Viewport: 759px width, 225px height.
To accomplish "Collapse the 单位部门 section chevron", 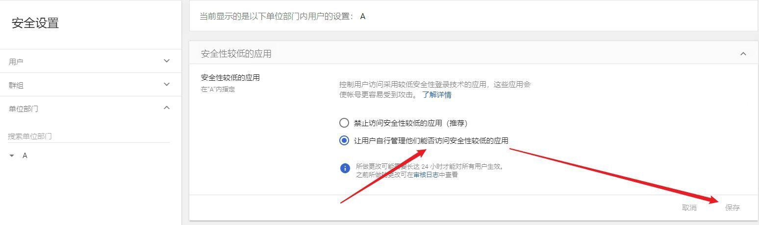I will [x=167, y=108].
